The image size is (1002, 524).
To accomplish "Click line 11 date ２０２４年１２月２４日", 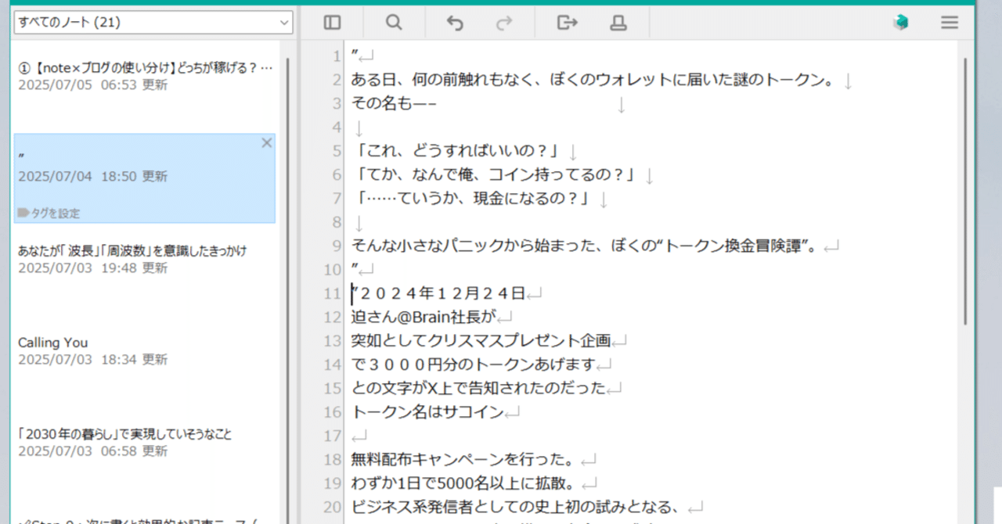I will pos(442,293).
